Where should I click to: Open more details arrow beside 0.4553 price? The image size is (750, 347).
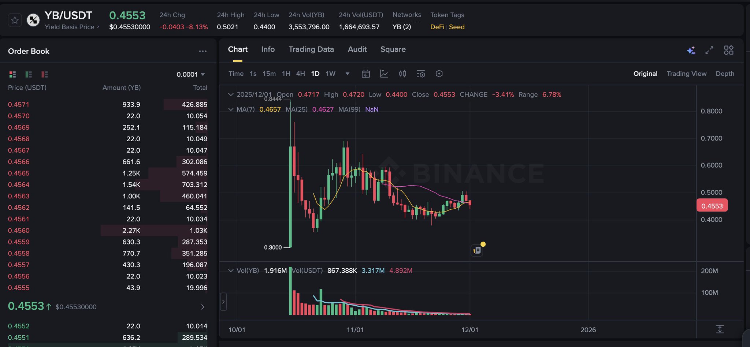(x=203, y=307)
